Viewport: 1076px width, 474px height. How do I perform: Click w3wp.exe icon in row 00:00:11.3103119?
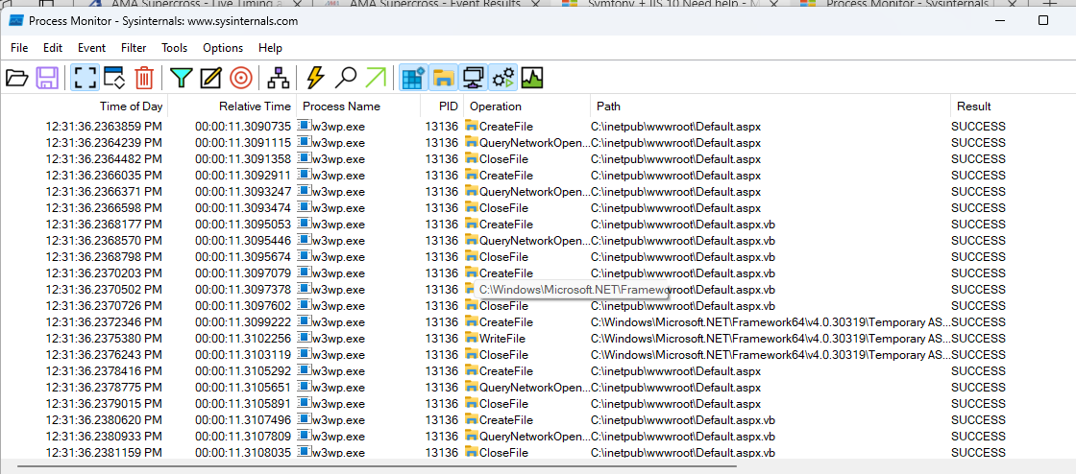304,355
